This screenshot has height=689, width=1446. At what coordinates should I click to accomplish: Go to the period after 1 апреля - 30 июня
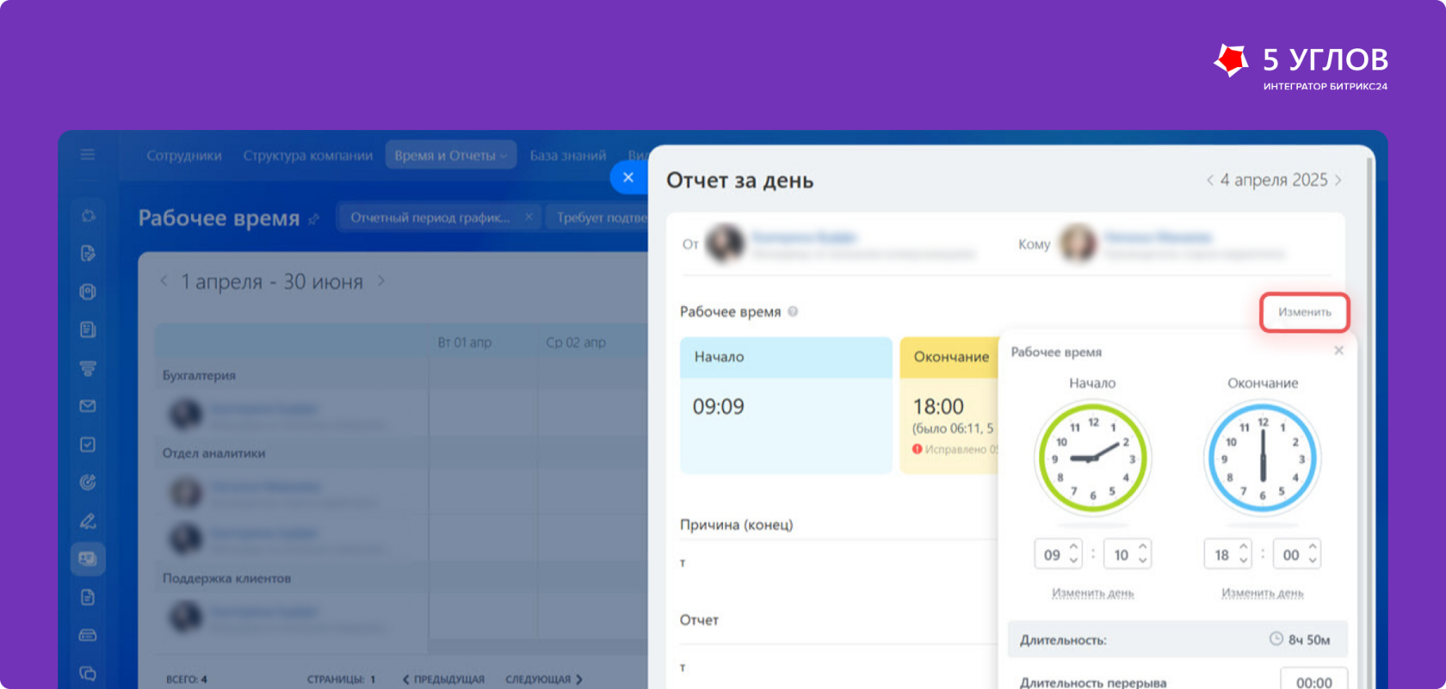[380, 281]
